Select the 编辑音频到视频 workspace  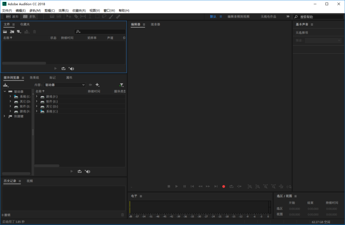click(238, 17)
